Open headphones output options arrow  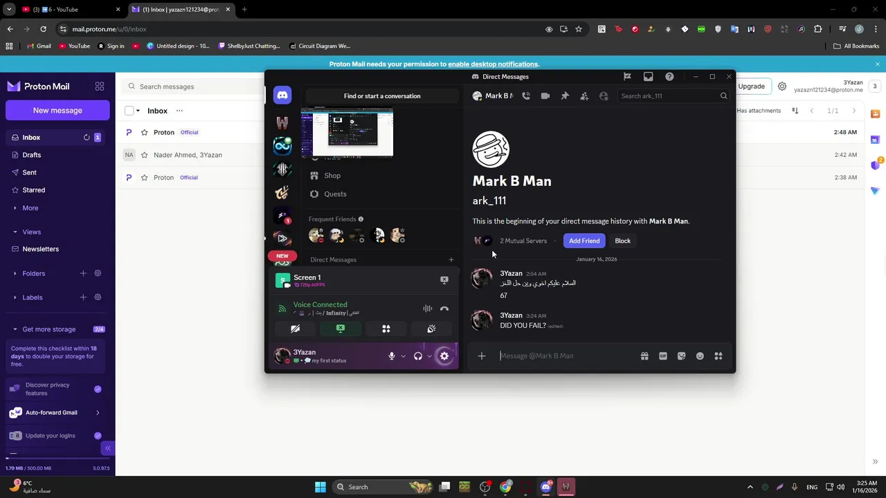429,356
